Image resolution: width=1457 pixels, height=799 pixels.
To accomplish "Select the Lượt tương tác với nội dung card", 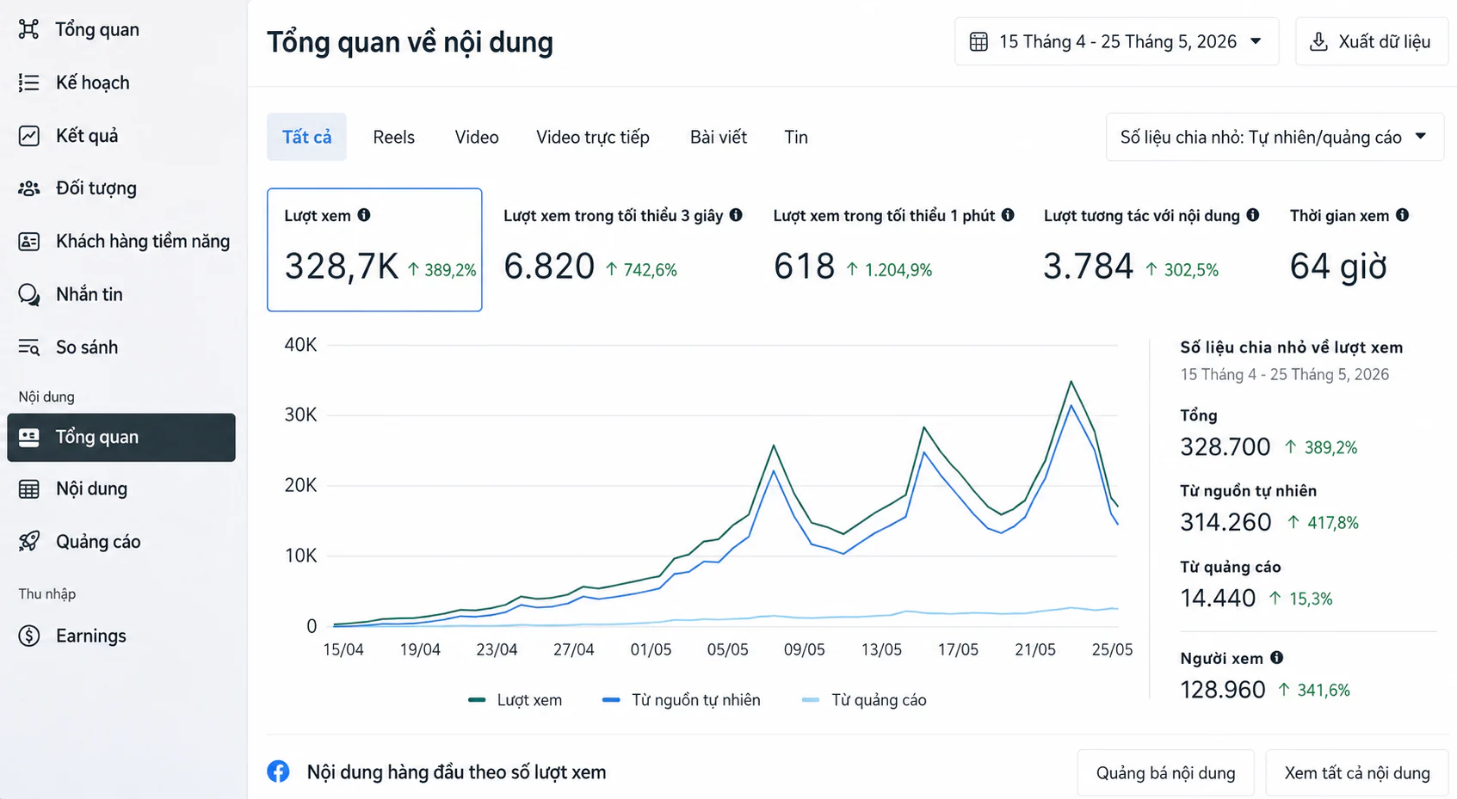I will pos(1151,249).
